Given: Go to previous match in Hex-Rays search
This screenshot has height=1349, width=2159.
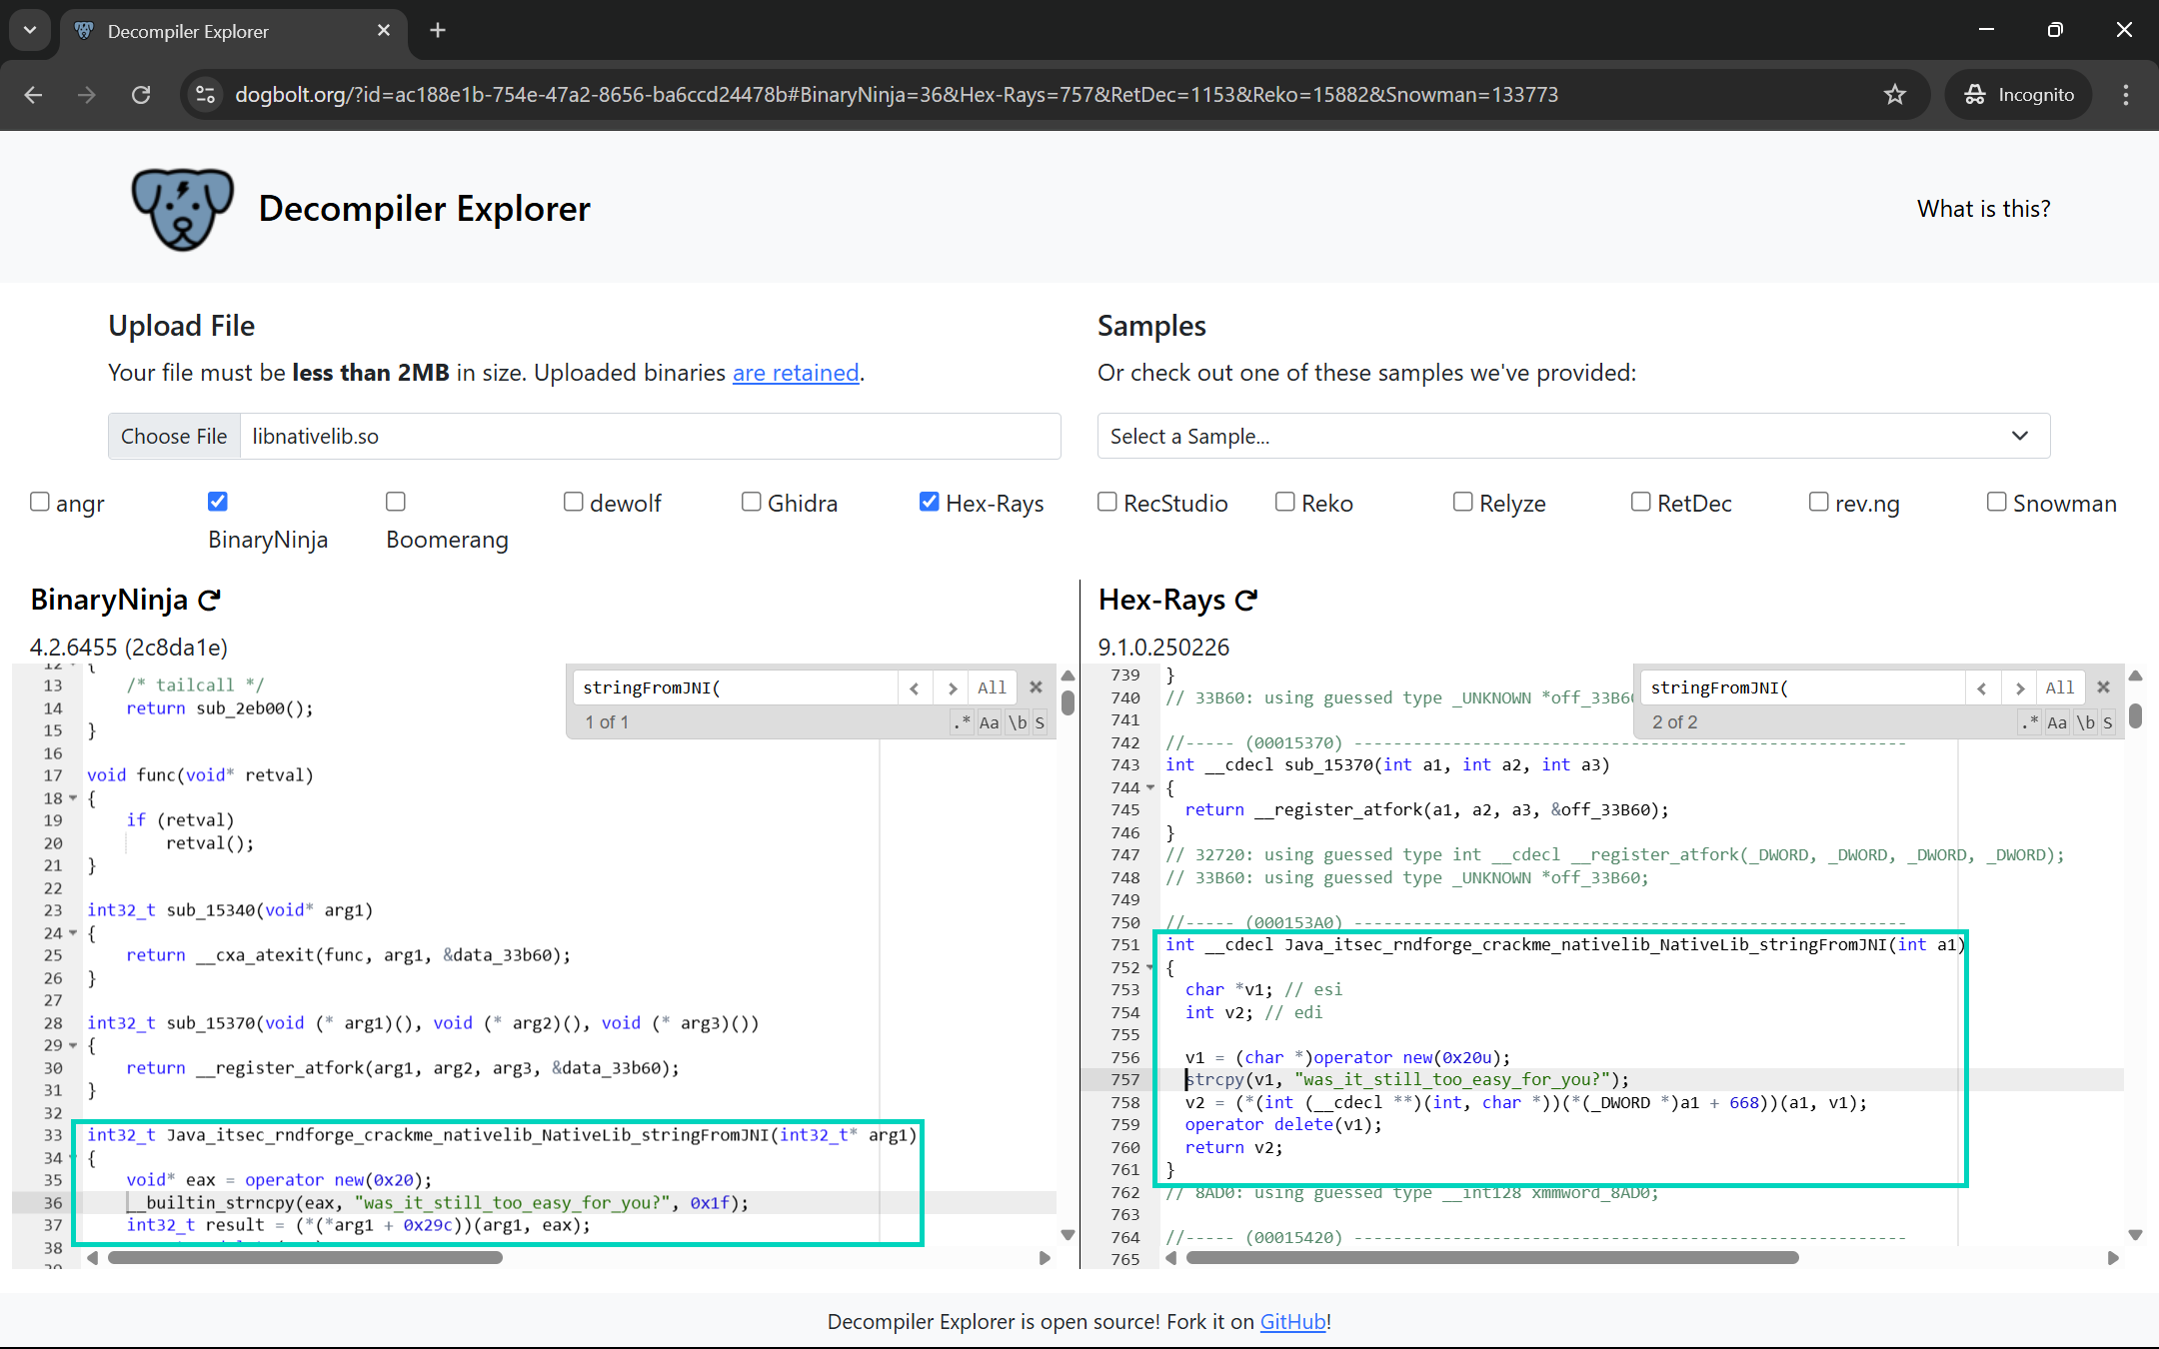Looking at the screenshot, I should point(1981,687).
